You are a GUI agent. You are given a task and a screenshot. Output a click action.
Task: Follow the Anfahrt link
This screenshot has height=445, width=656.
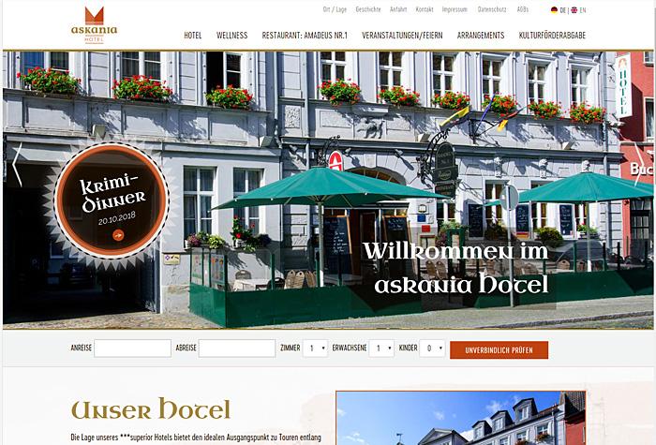pyautogui.click(x=398, y=9)
